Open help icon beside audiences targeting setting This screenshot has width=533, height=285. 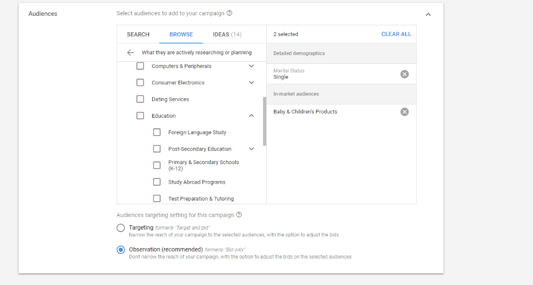[x=239, y=215]
